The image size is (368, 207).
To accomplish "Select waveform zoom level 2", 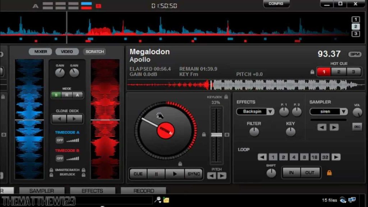I will (355, 27).
